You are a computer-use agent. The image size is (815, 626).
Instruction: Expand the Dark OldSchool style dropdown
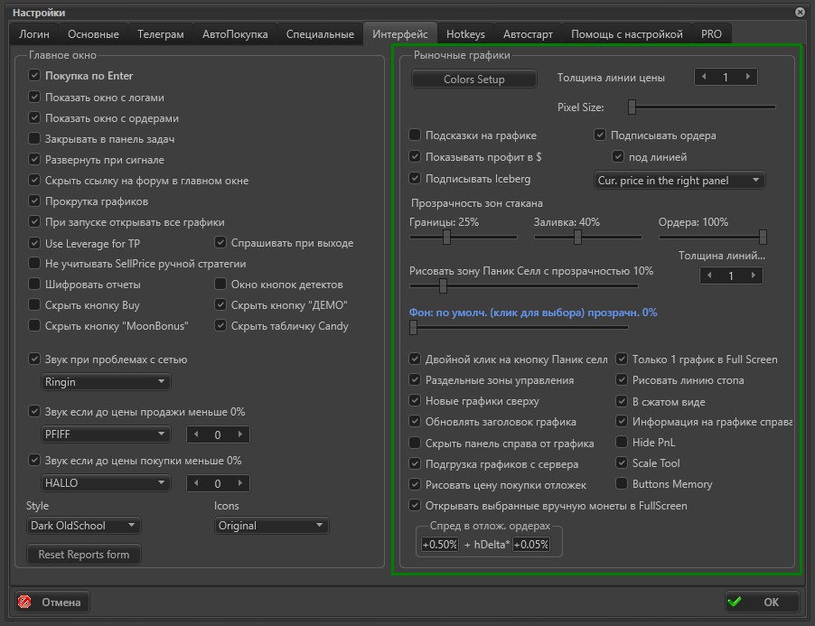pyautogui.click(x=83, y=525)
